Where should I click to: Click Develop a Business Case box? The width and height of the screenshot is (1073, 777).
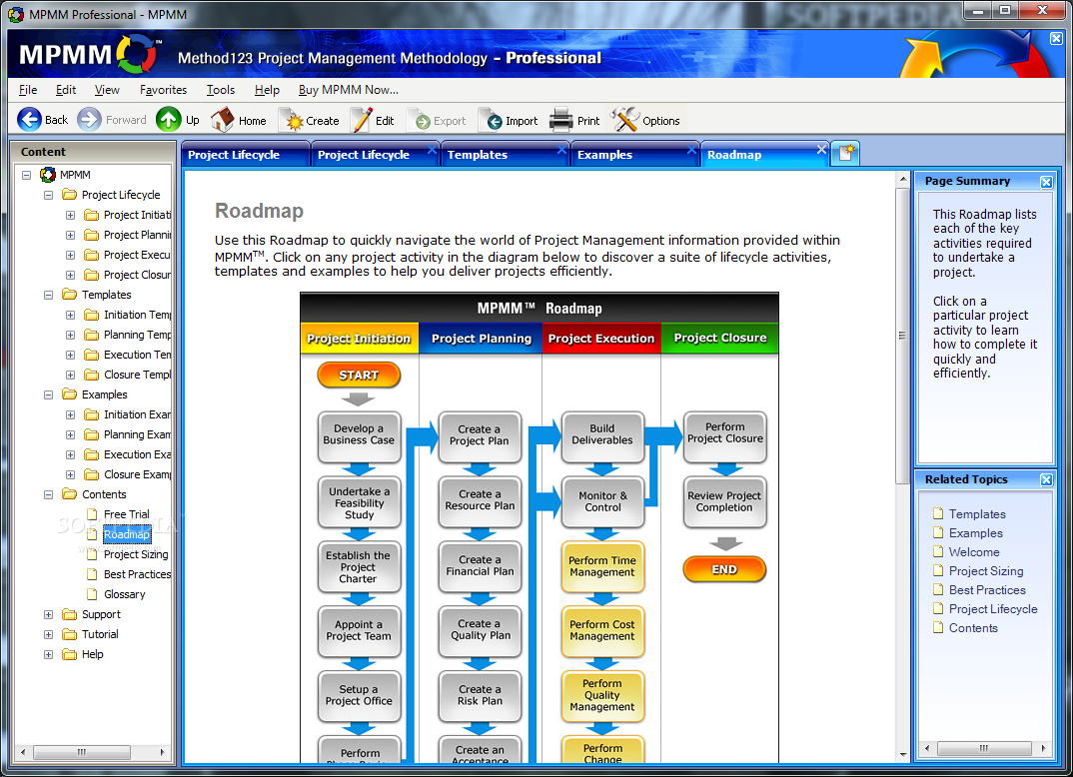tap(359, 435)
